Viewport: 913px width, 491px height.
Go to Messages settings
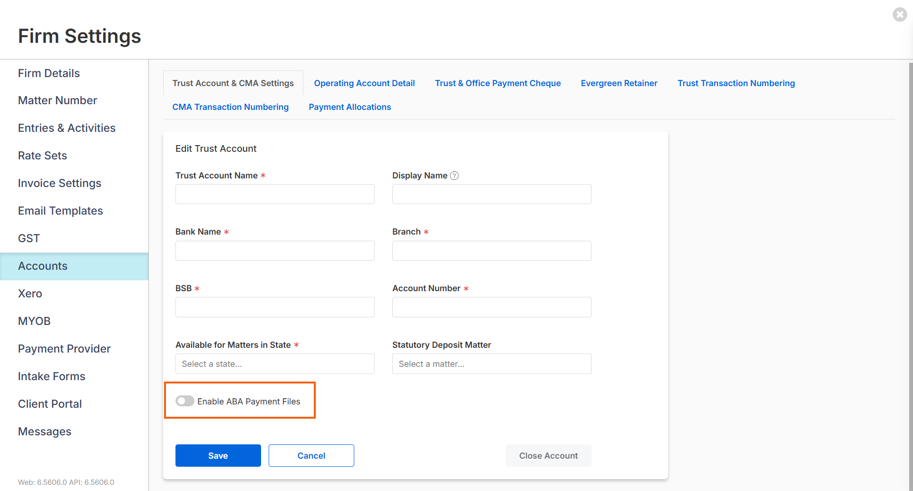(x=74, y=432)
